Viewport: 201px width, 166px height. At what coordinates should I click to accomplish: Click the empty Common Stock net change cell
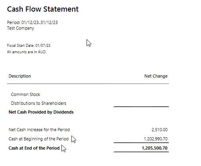(x=141, y=94)
